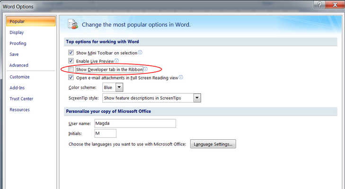
Task: Click the Language Settings button
Action: [x=213, y=144]
